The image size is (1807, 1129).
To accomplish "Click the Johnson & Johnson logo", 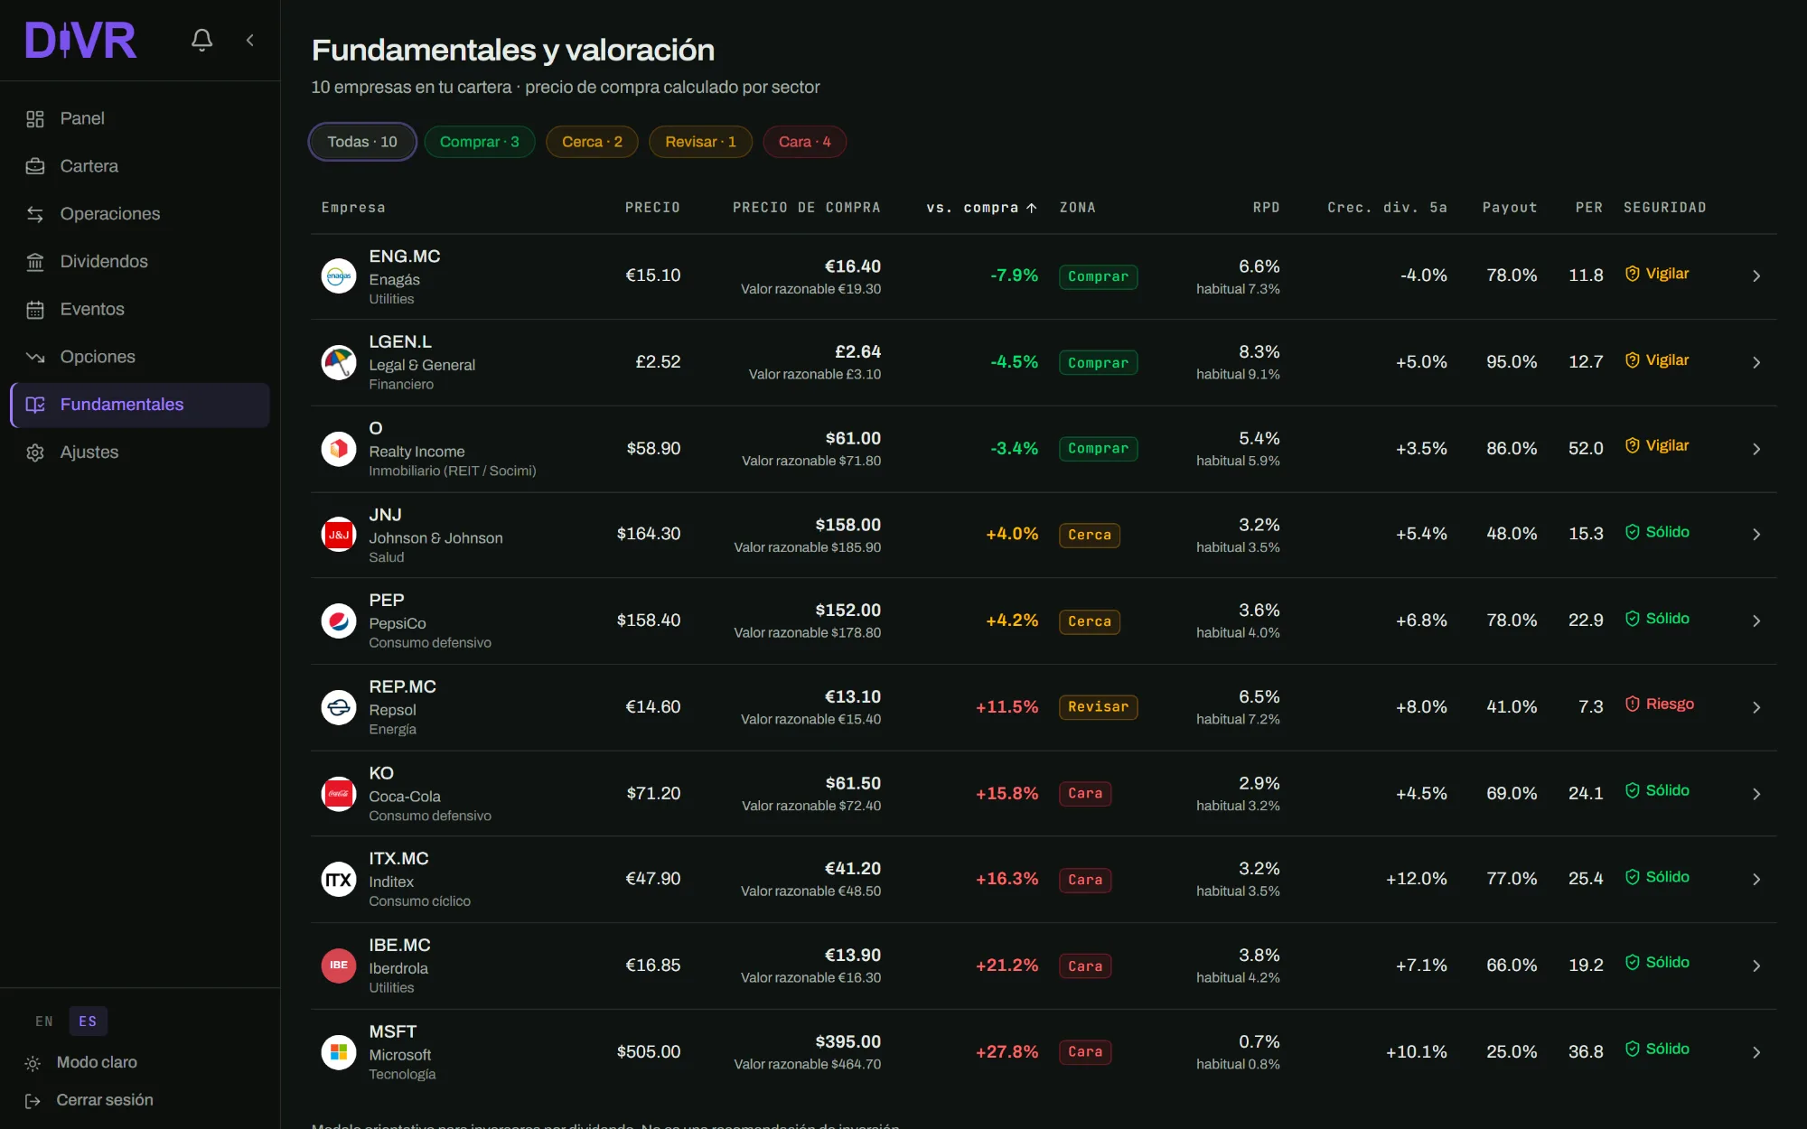I will (339, 535).
